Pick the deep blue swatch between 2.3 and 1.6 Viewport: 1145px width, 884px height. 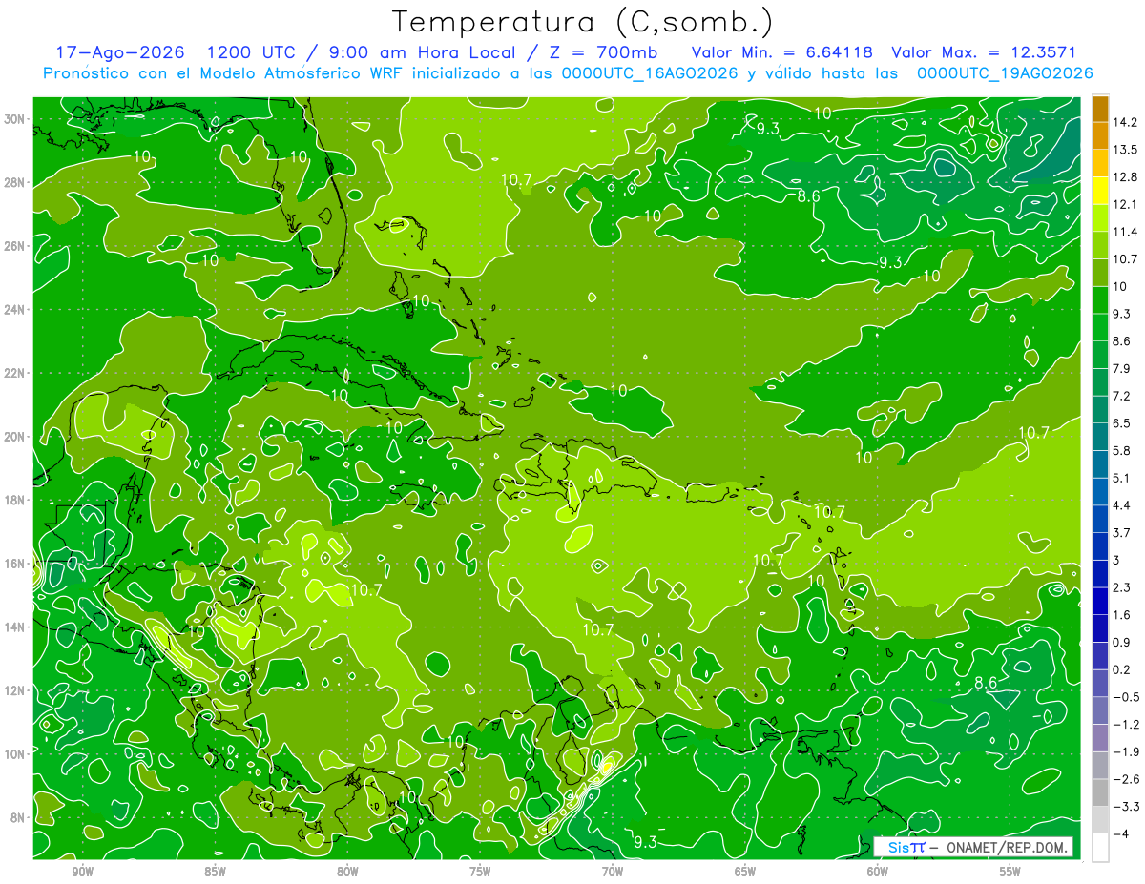click(1100, 601)
